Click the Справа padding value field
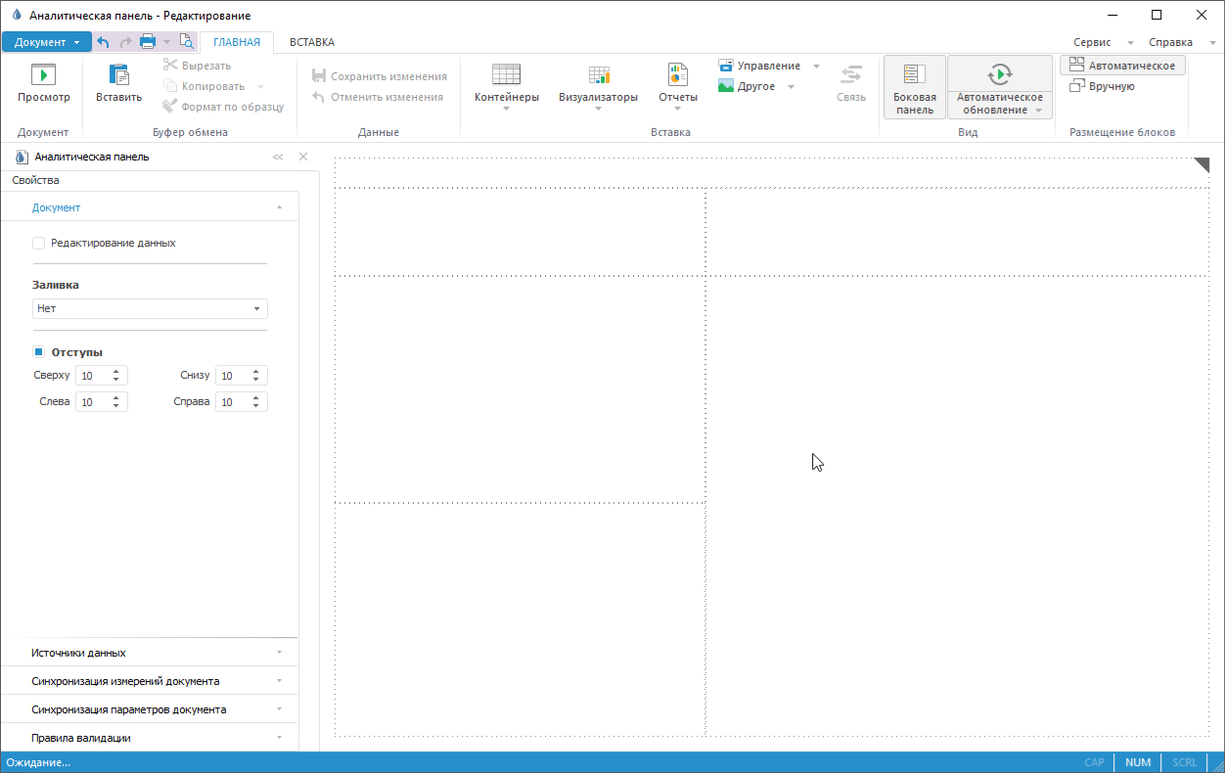The width and height of the screenshot is (1225, 773). tap(231, 401)
